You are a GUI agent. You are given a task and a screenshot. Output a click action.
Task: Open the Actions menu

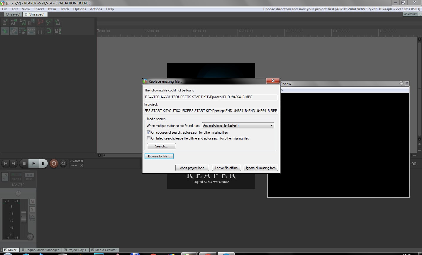click(96, 9)
